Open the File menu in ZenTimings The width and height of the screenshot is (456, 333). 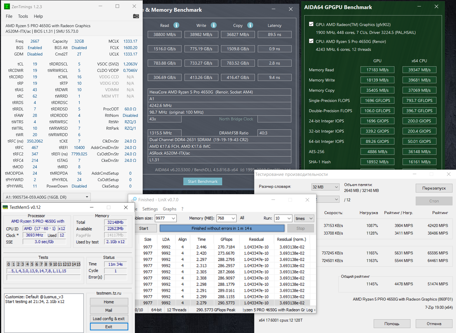pos(9,16)
